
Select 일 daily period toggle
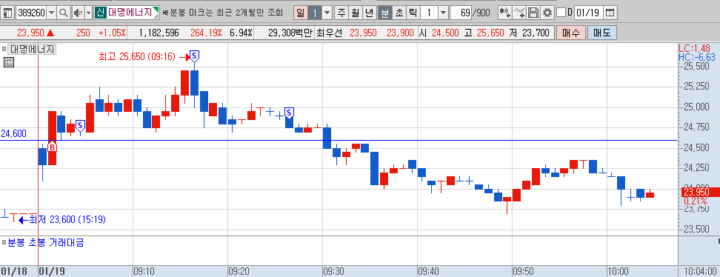300,13
